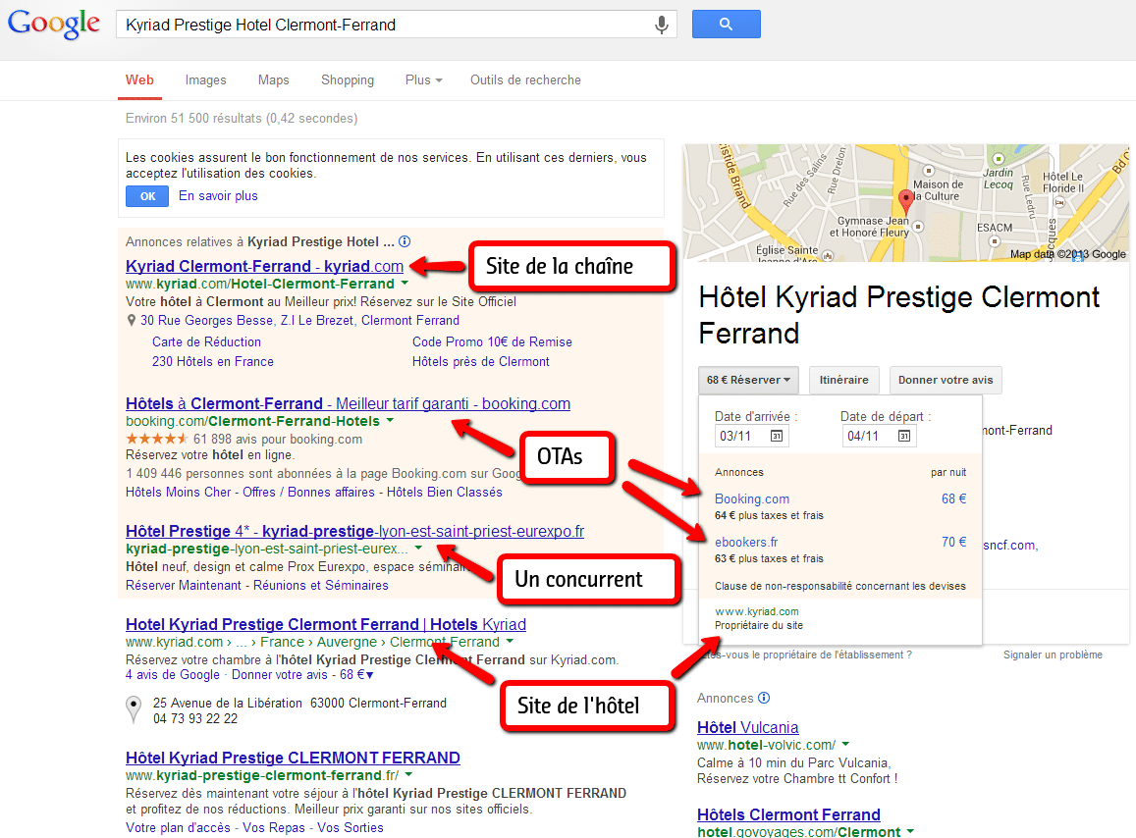Open Hôtel Kyriad Prestige CLERMONT FERRAND result
Screen dimensions: 1136x838
[x=293, y=758]
